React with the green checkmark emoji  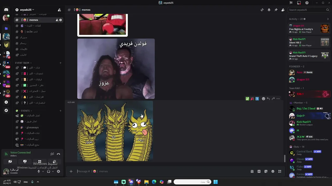pyautogui.click(x=247, y=99)
